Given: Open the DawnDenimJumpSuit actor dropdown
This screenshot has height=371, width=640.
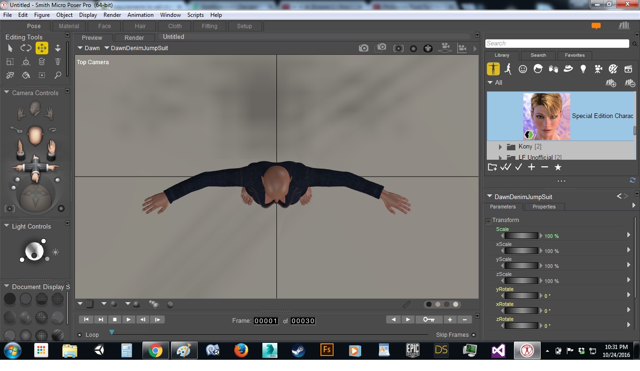Looking at the screenshot, I should click(136, 48).
